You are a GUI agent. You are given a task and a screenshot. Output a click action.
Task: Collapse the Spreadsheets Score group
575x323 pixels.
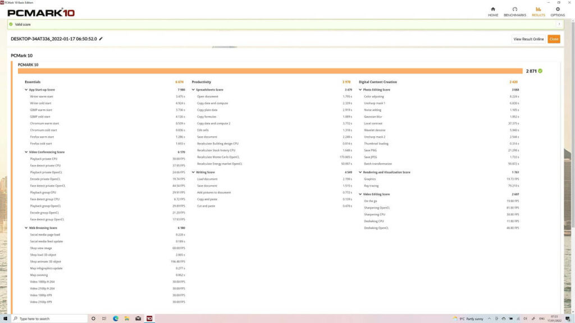pyautogui.click(x=193, y=90)
